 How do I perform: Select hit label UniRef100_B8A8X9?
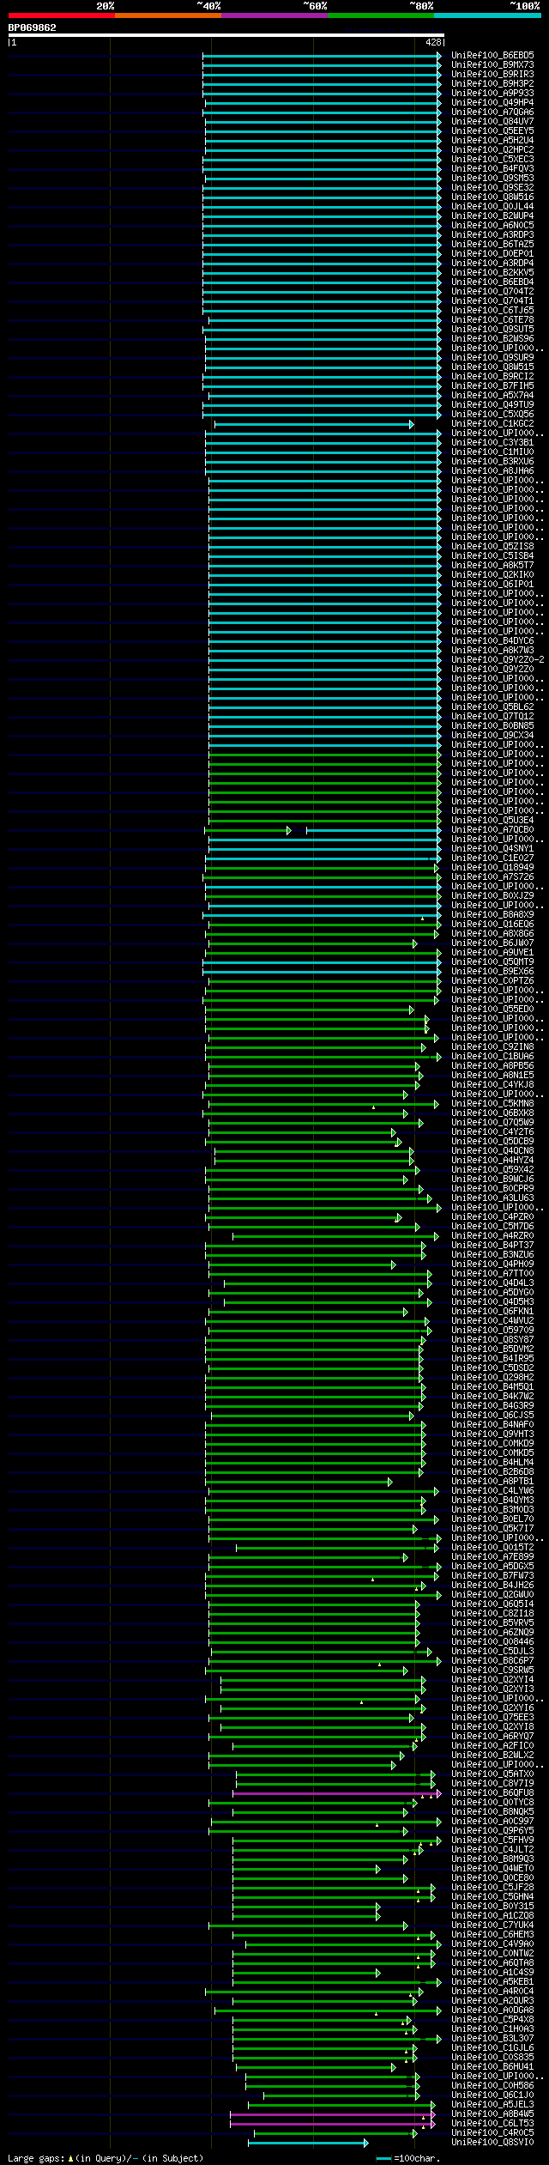coord(492,915)
